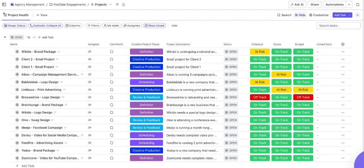Click the Hide button in the toolbar
The image size is (364, 168).
click(300, 15)
